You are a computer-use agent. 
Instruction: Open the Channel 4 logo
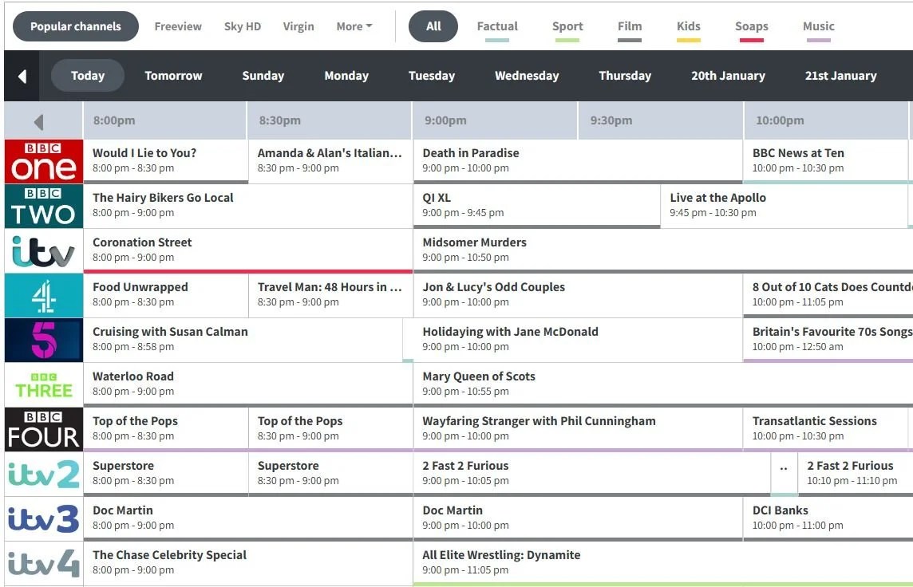(44, 296)
